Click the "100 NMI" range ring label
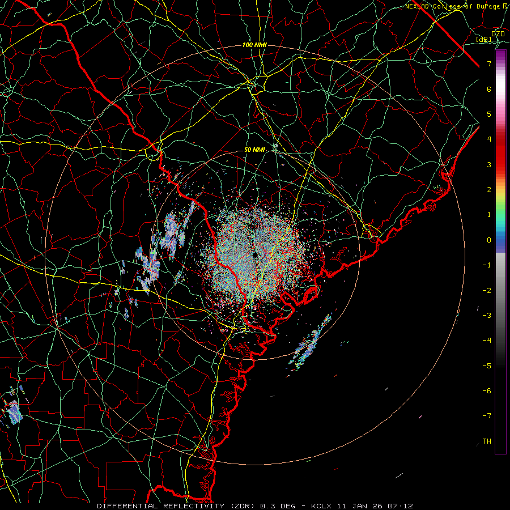This screenshot has height=510, width=510. point(254,45)
